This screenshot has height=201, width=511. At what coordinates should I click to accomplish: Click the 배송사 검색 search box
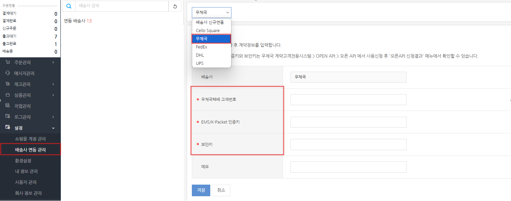click(122, 6)
